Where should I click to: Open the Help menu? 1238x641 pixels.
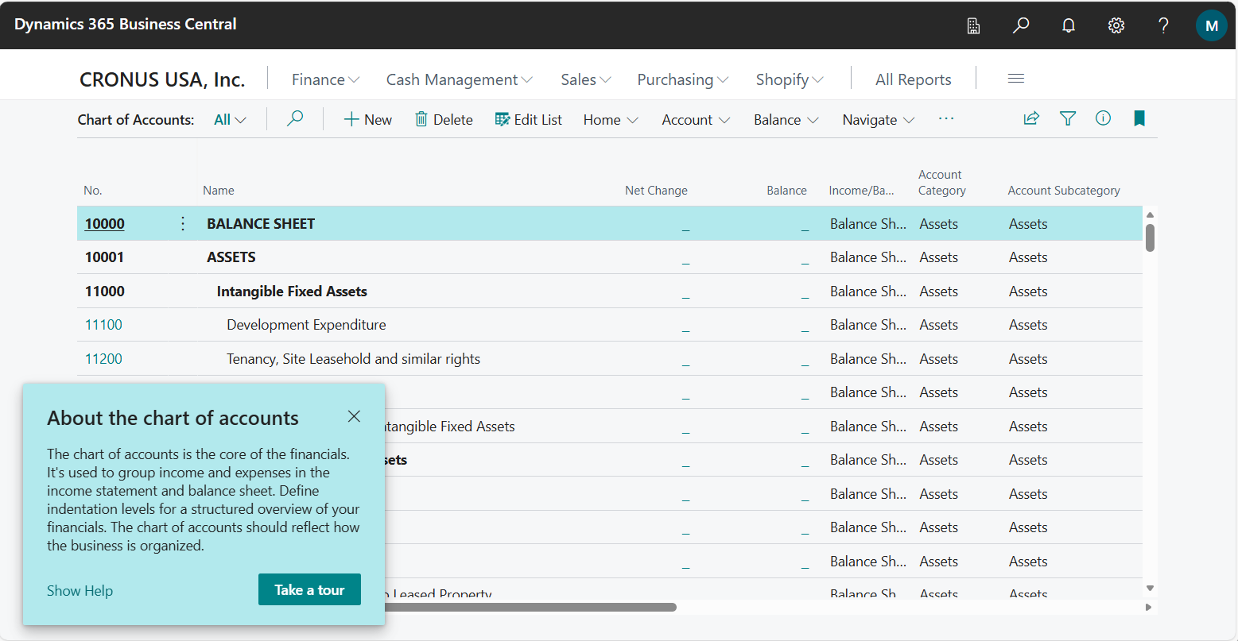1162,25
